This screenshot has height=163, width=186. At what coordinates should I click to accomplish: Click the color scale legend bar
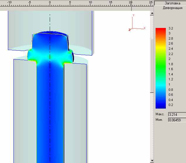coord(161,68)
